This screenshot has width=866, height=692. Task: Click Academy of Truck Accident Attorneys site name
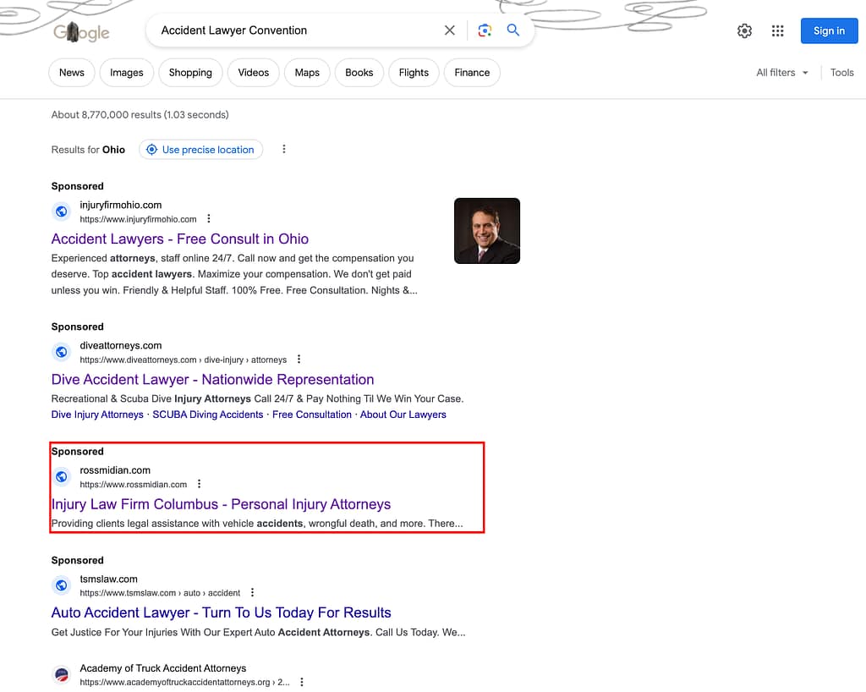[163, 668]
